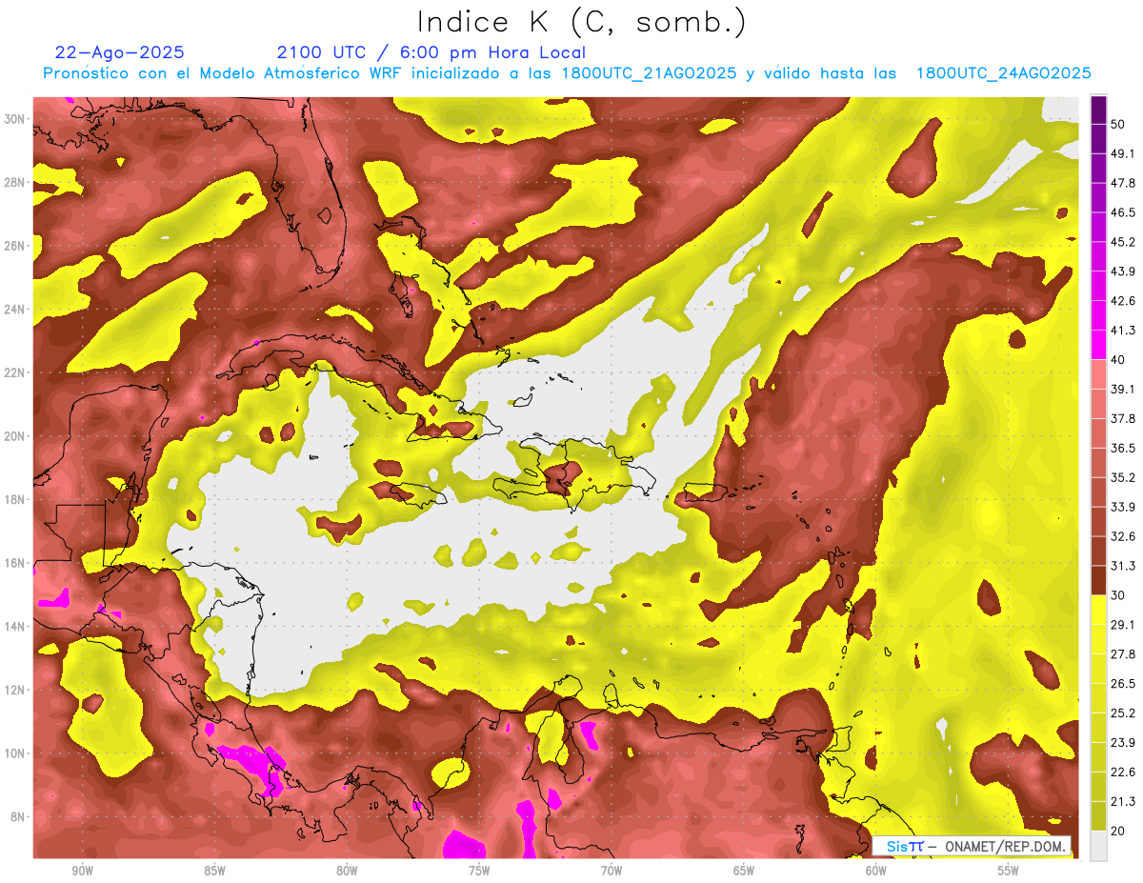The height and width of the screenshot is (883, 1143).
Task: Click the 14N latitude label
Action: pos(14,626)
